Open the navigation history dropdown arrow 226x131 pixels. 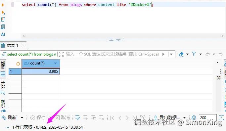point(214,54)
